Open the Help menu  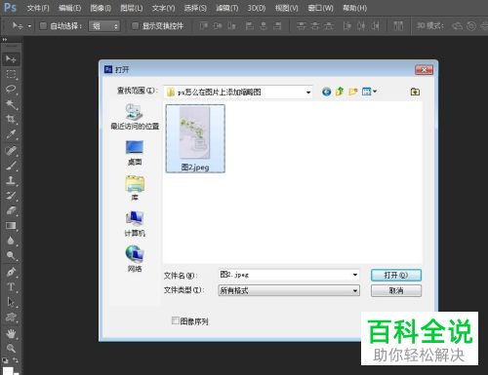[x=354, y=8]
